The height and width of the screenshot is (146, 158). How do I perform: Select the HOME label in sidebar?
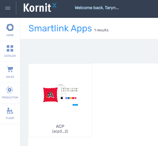[10, 35]
